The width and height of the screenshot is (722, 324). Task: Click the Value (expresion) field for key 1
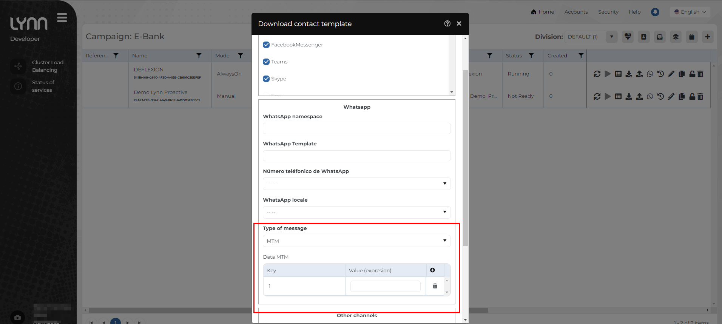point(385,286)
